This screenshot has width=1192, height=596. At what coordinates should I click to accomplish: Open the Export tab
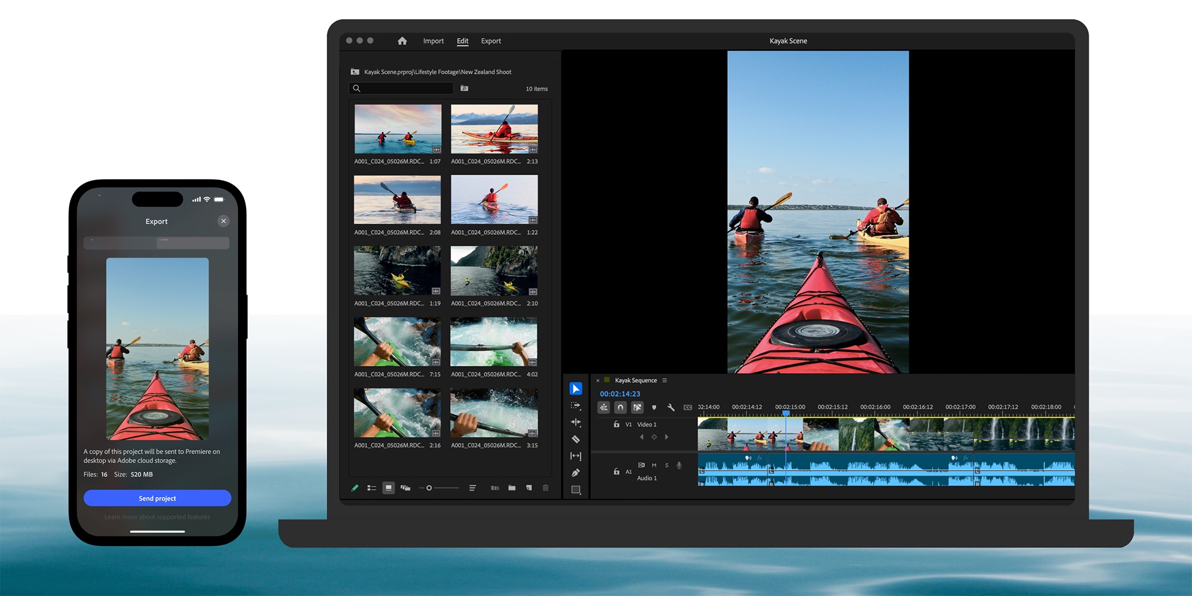pyautogui.click(x=491, y=41)
